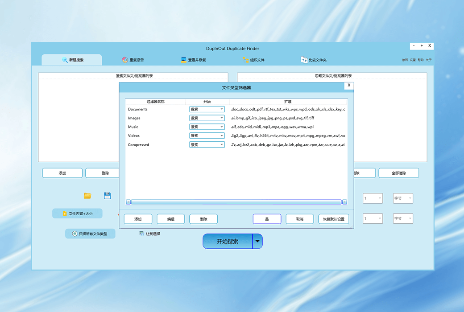The width and height of the screenshot is (464, 312).
Task: Click 取消 to cancel the dialog
Action: pyautogui.click(x=300, y=219)
